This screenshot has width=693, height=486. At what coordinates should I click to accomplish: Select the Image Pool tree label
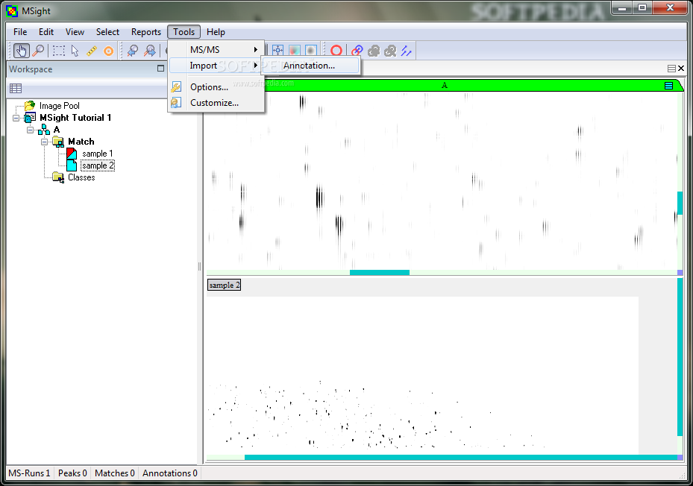[59, 106]
